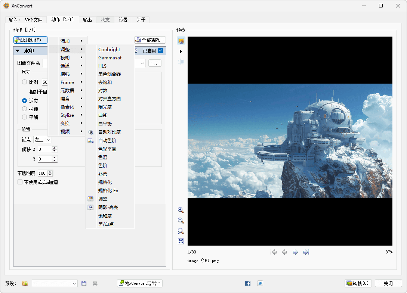Increase 不透明度 using its up stepper arrow

[x=50, y=171]
